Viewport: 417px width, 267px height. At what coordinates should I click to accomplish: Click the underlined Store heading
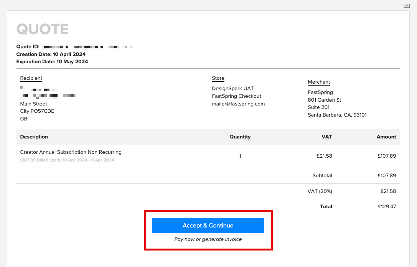218,78
